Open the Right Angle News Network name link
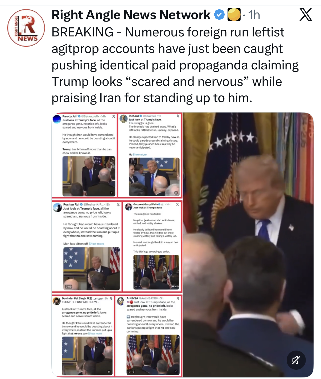The image size is (321, 379). point(131,15)
